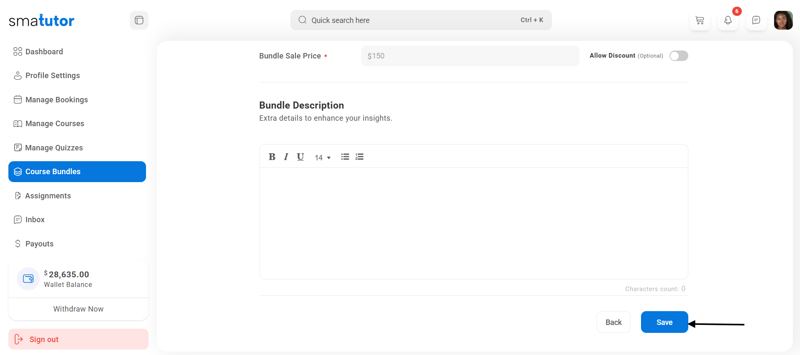This screenshot has height=355, width=800.
Task: Enable the Allow Discount toggle
Action: 678,56
